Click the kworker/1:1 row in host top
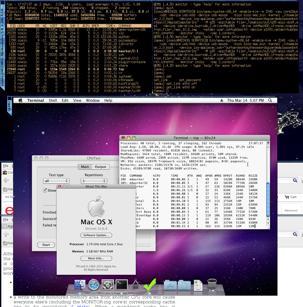 pos(79,51)
